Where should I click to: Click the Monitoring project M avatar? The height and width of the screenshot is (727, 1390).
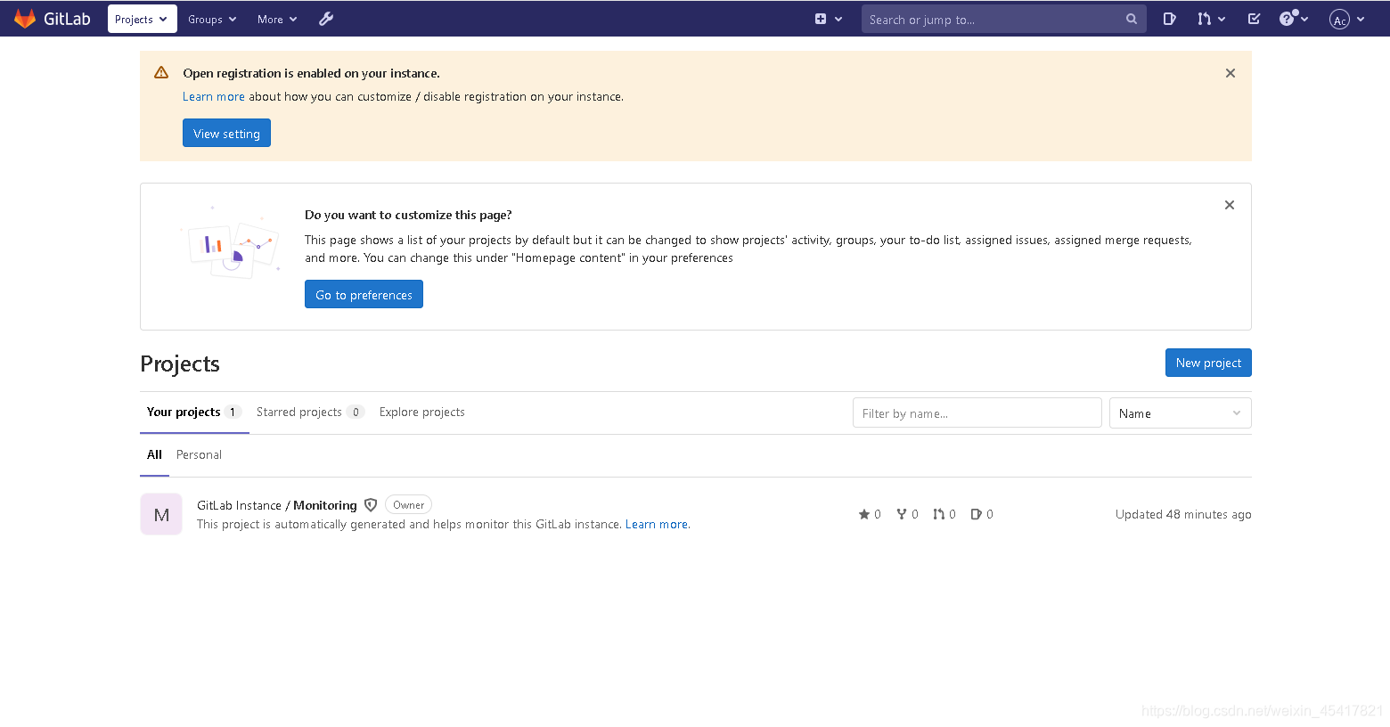click(161, 514)
